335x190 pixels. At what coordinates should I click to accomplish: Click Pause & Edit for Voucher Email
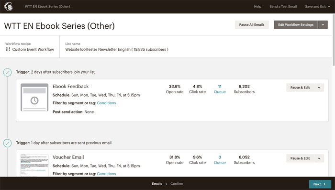click(x=300, y=158)
